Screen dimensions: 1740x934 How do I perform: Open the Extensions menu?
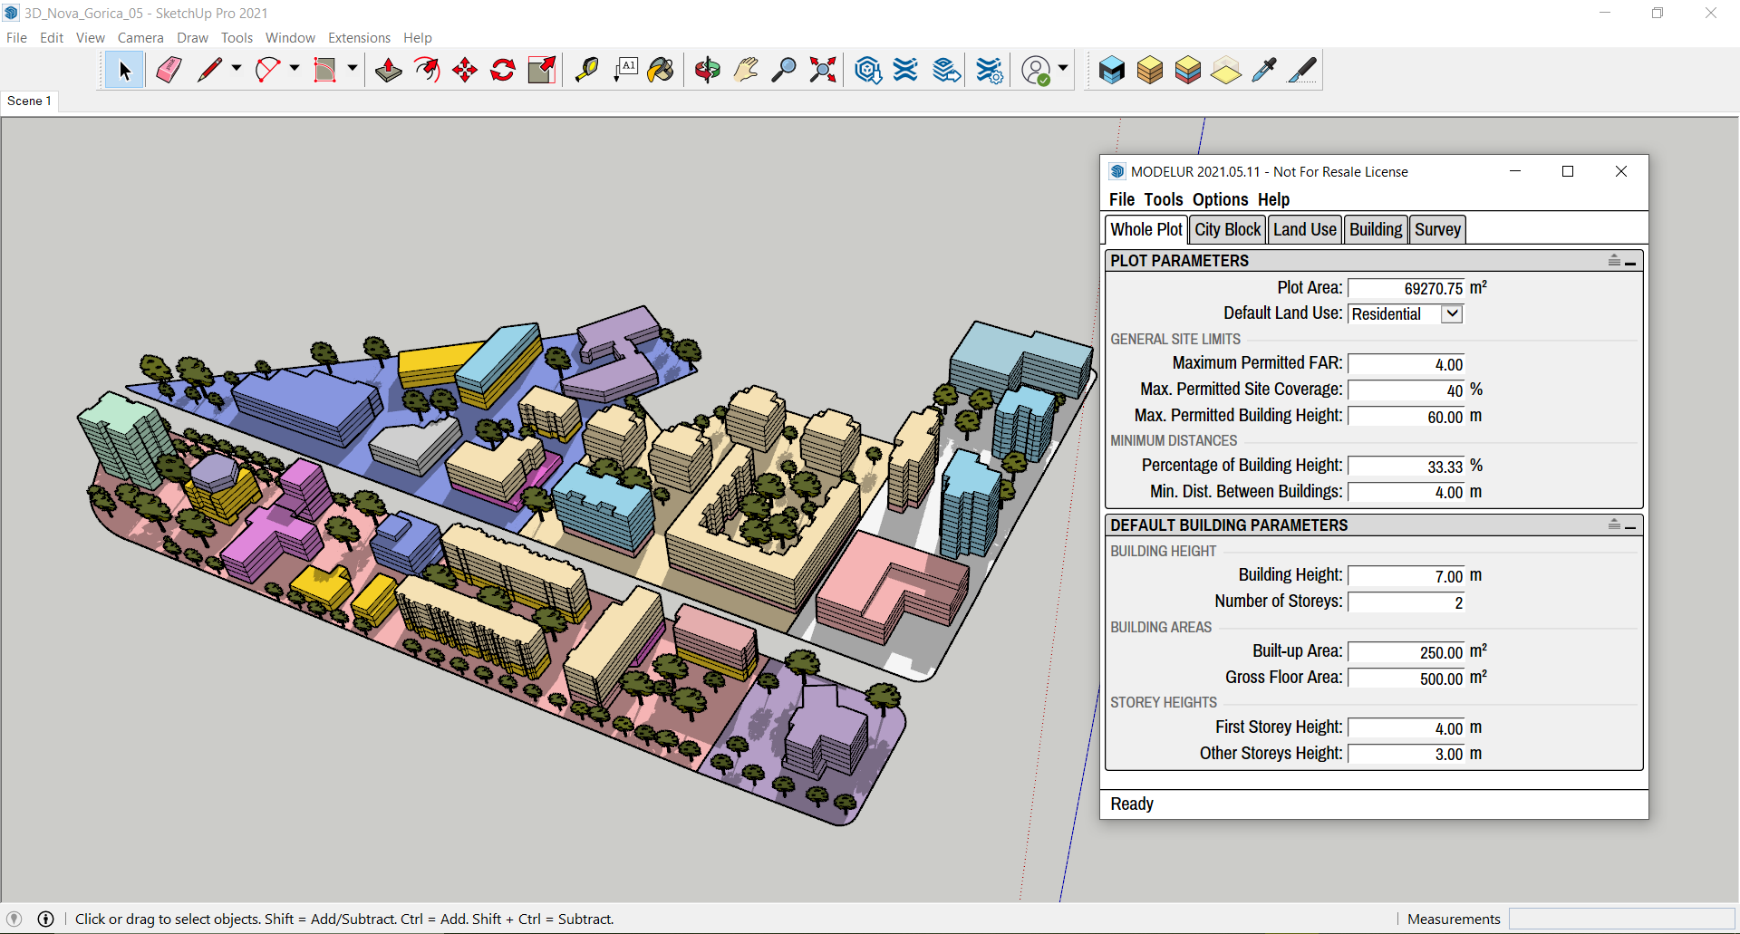[x=359, y=37]
